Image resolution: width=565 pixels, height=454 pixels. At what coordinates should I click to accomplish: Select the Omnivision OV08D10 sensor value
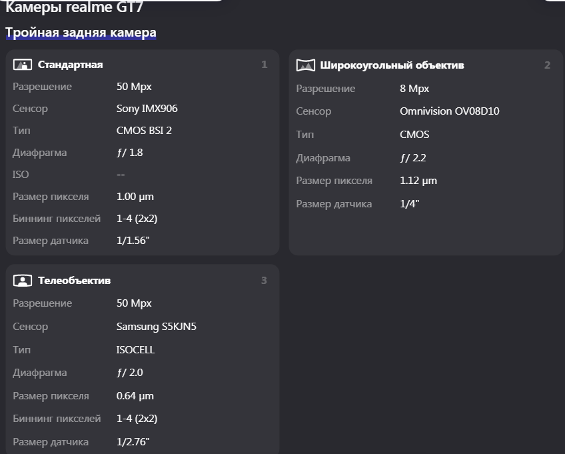(449, 111)
